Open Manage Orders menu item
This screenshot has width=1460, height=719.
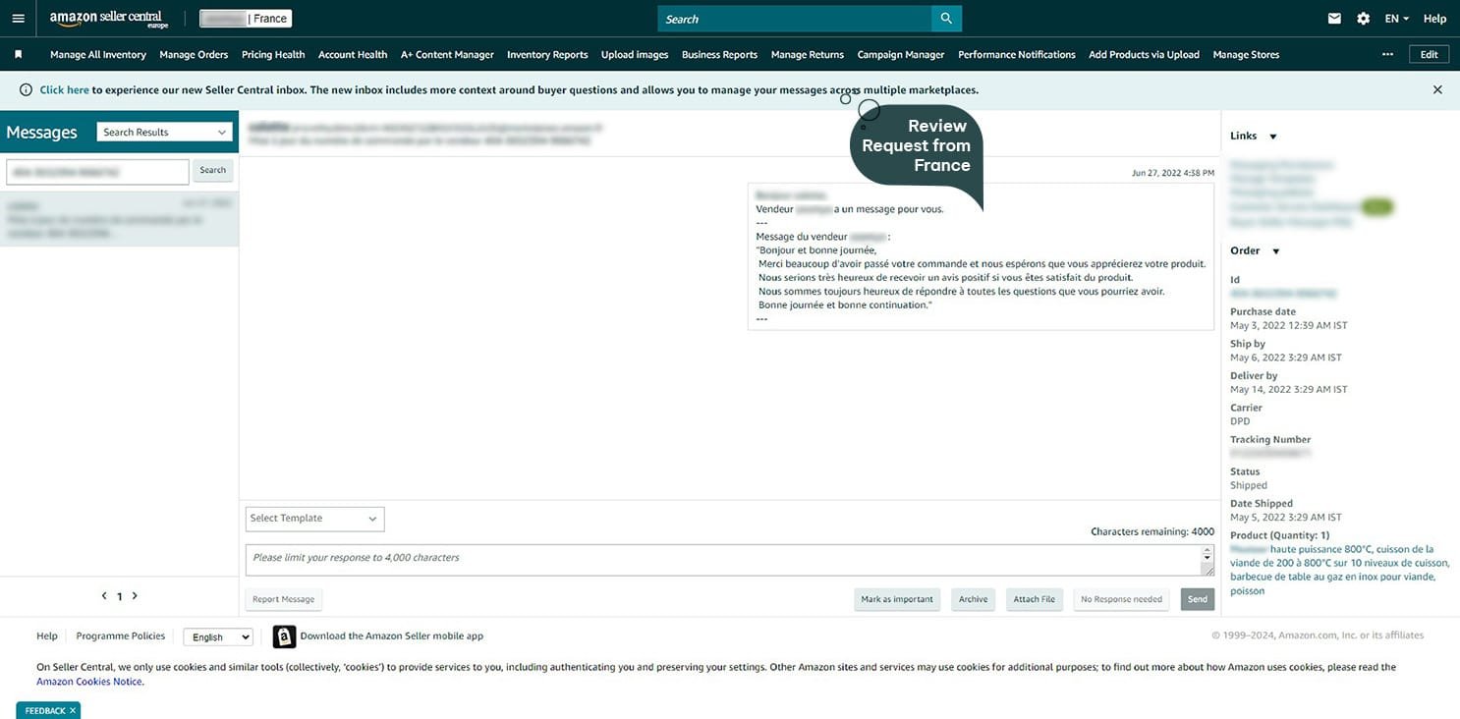(x=194, y=55)
